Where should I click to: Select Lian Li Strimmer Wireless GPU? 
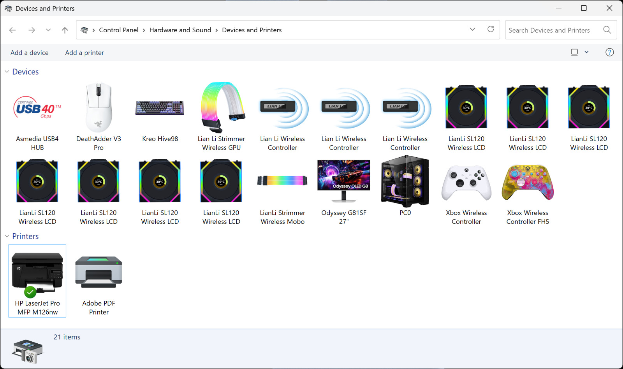click(x=221, y=117)
